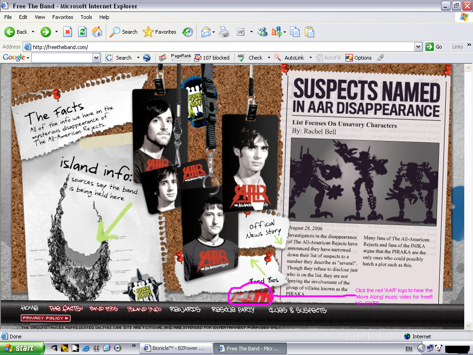Click the Stop page loading icon

67,32
